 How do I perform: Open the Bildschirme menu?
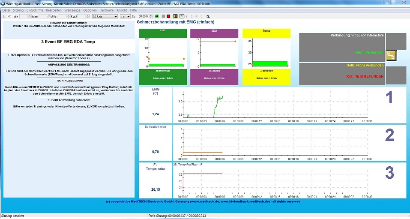[x=35, y=10]
